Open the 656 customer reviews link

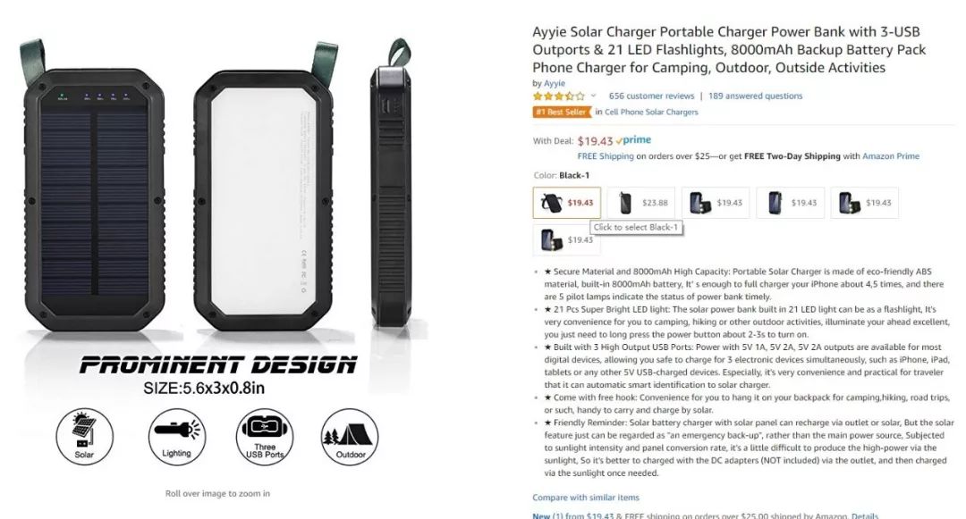[x=651, y=96]
